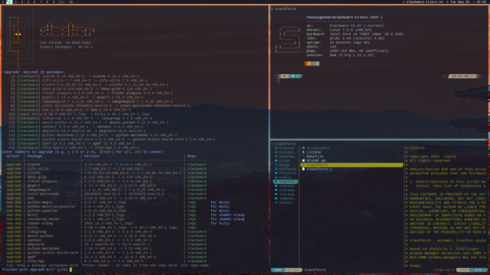
Task: Click the 'shader-slang' new dep table row
Action: pyautogui.click(x=118, y=224)
